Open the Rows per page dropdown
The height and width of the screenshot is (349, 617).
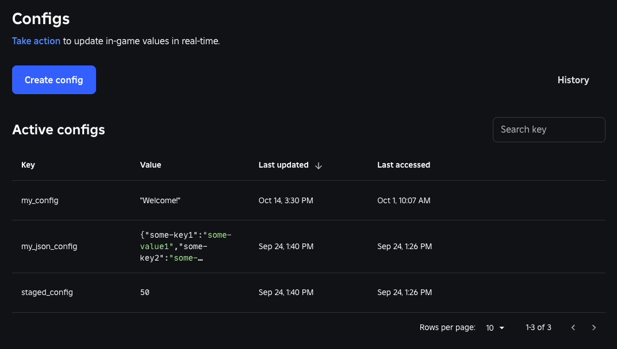[x=495, y=327]
